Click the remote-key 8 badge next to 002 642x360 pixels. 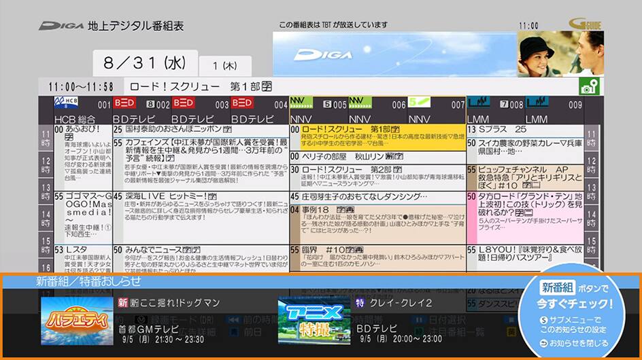150,105
